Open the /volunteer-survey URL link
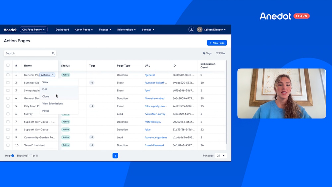This screenshot has height=187, width=332. pyautogui.click(x=155, y=114)
